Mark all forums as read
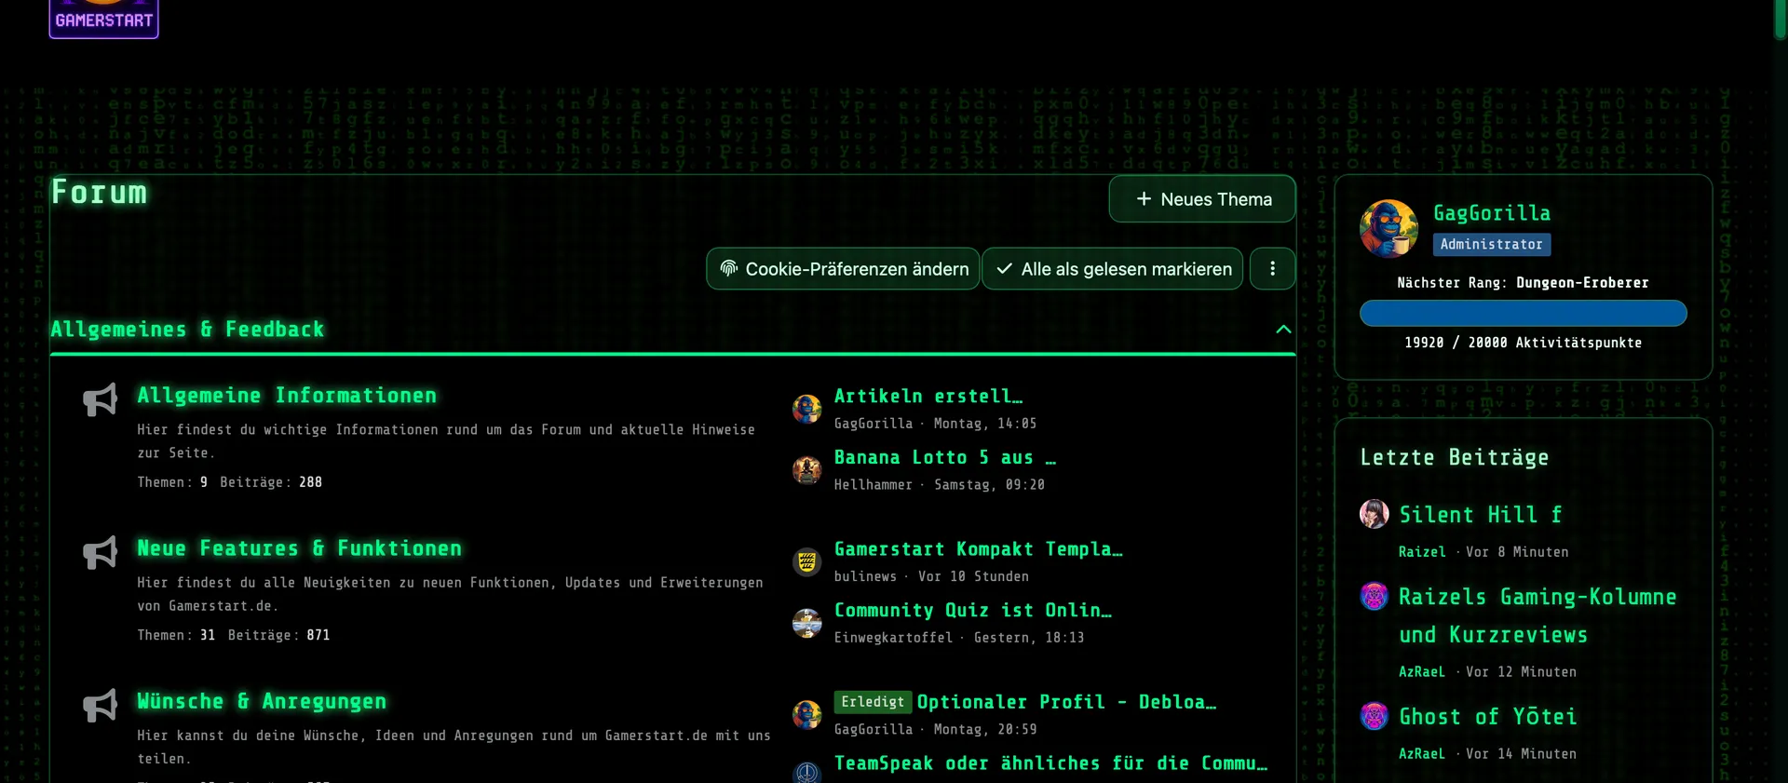 [x=1112, y=269]
